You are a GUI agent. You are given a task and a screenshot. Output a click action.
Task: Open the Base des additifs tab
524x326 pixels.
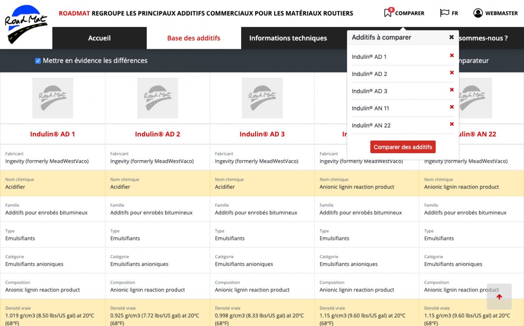[x=193, y=38]
